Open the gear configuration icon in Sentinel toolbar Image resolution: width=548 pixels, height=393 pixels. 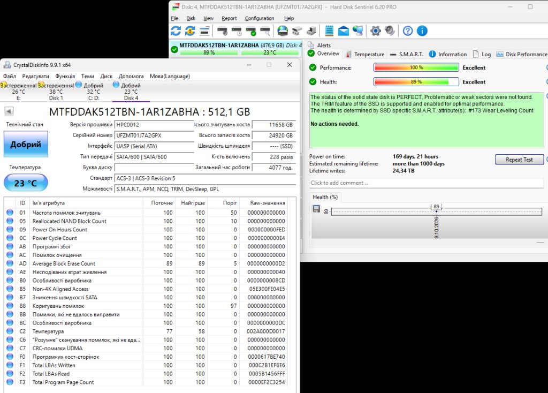click(375, 31)
